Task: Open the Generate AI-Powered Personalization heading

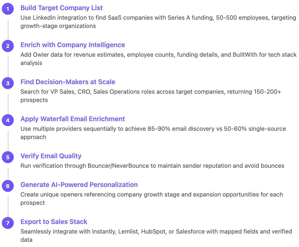Action: pos(79,185)
